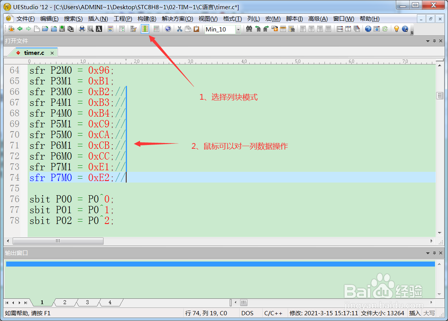Close the timer.c file tab
This screenshot has height=321, width=448.
click(52, 53)
